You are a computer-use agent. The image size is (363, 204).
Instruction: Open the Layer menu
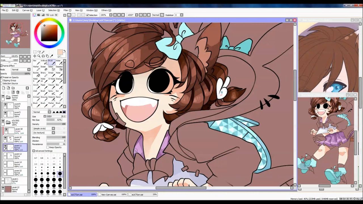tap(40, 10)
